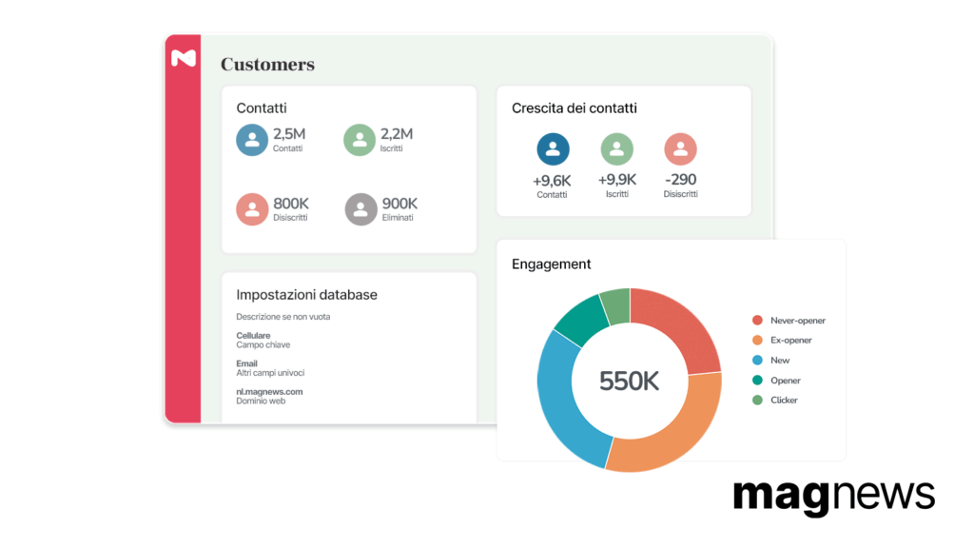Click the 550K total in donut center

630,381
